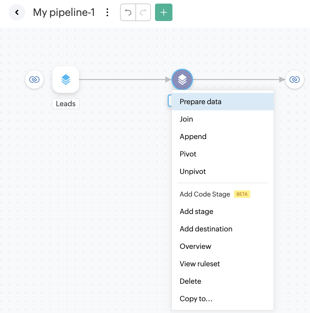Open the pipeline three-dot options menu
310x313 pixels.
(107, 12)
